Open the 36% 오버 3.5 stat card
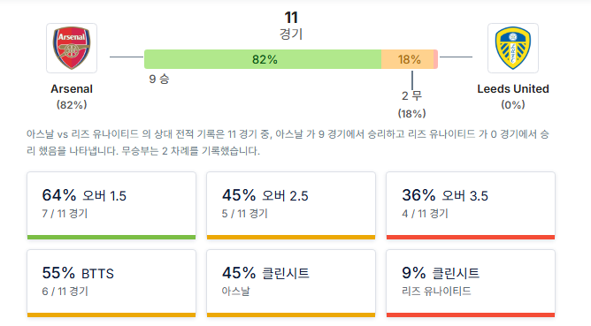 (471, 206)
